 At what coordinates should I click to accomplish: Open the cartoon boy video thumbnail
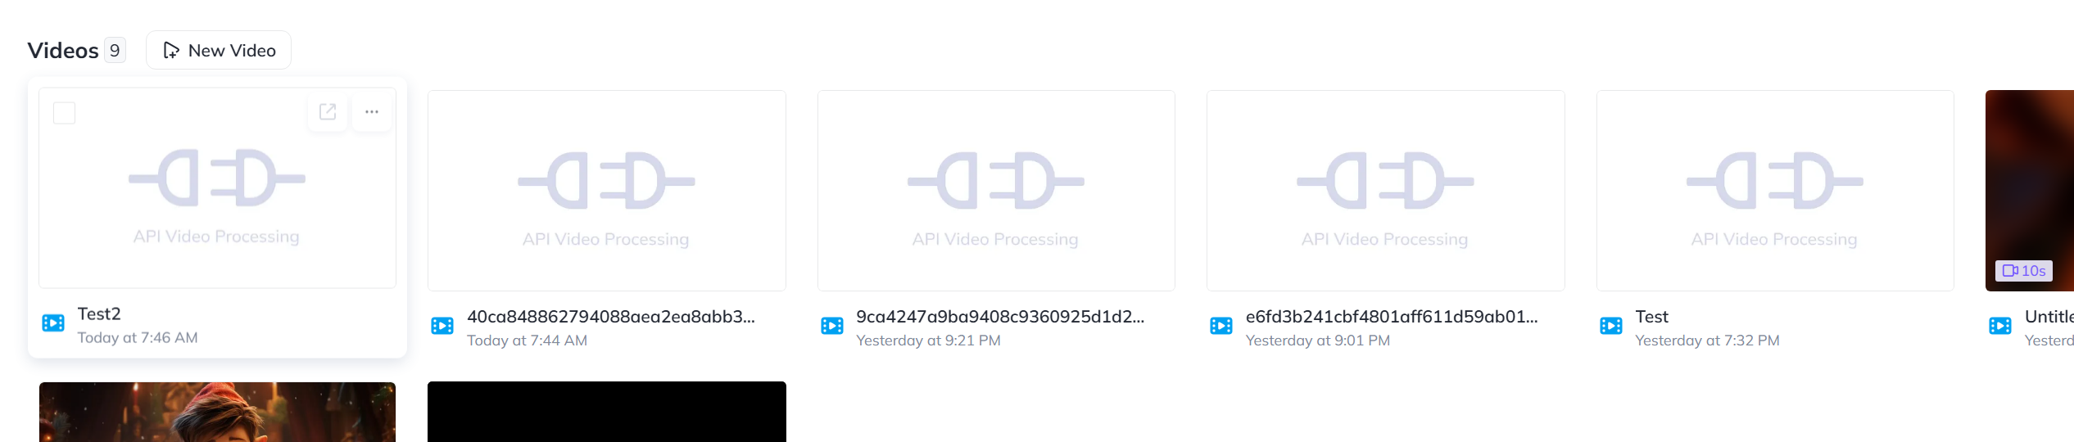point(217,412)
